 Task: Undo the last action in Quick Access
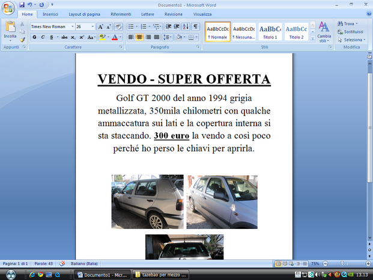point(30,5)
